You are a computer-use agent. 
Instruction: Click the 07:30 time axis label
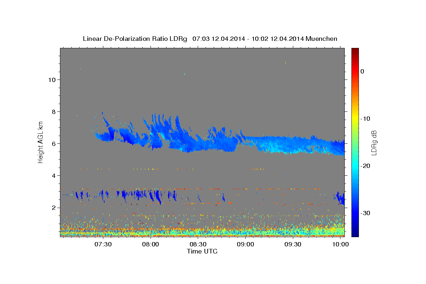(103, 245)
